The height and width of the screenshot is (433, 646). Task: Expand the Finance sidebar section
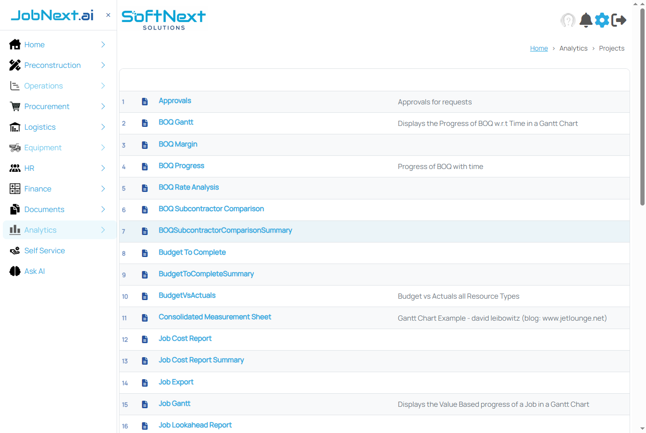[103, 189]
